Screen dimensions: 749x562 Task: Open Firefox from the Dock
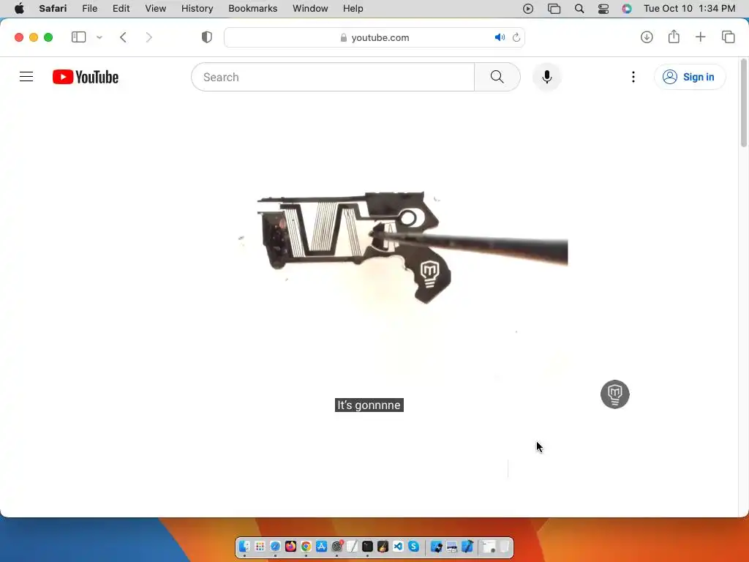(x=290, y=546)
